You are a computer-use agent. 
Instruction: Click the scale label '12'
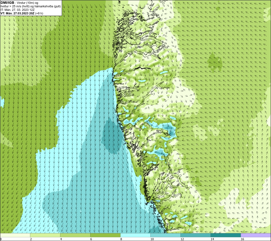(x=182, y=239)
